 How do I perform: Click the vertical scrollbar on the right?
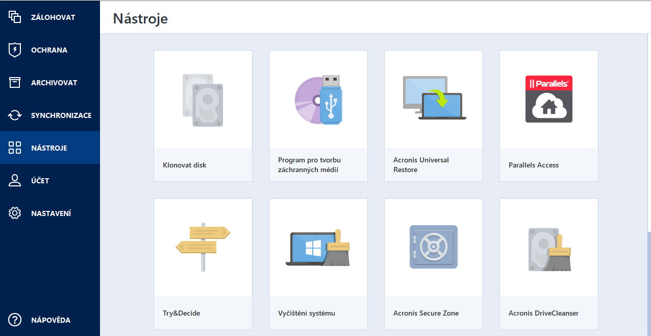tap(649, 133)
